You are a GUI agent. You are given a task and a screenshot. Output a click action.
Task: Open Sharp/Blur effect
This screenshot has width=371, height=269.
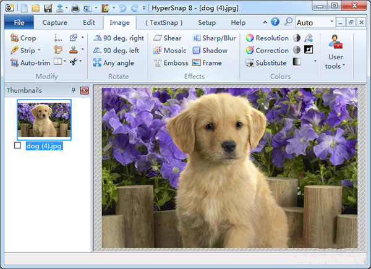tap(213, 38)
